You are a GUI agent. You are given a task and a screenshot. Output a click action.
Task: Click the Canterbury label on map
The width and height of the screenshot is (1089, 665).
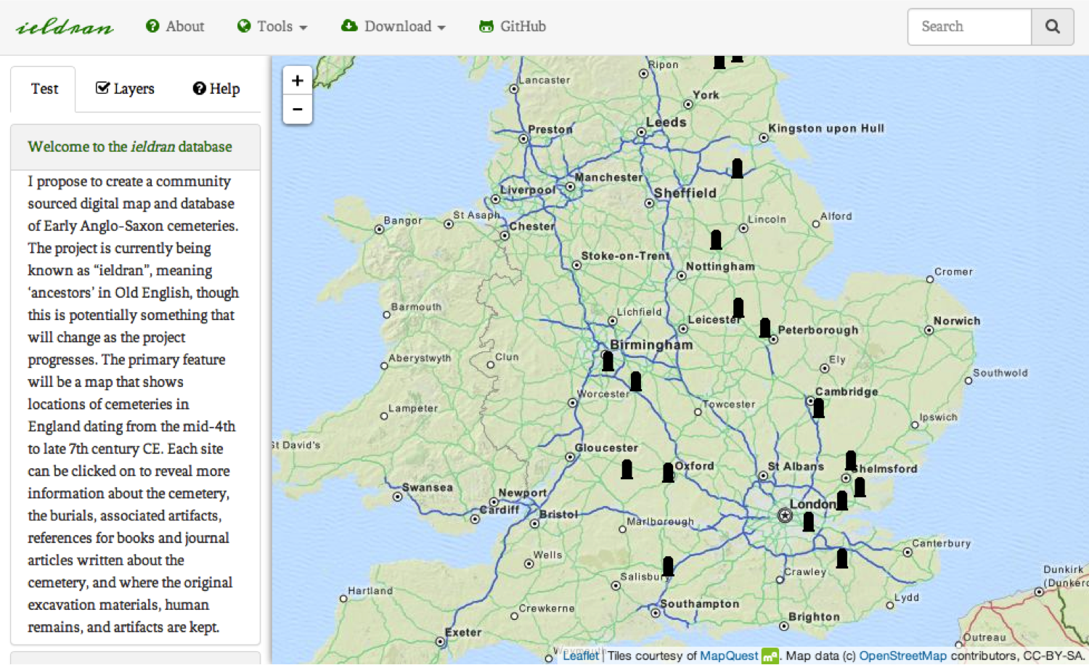click(x=942, y=543)
